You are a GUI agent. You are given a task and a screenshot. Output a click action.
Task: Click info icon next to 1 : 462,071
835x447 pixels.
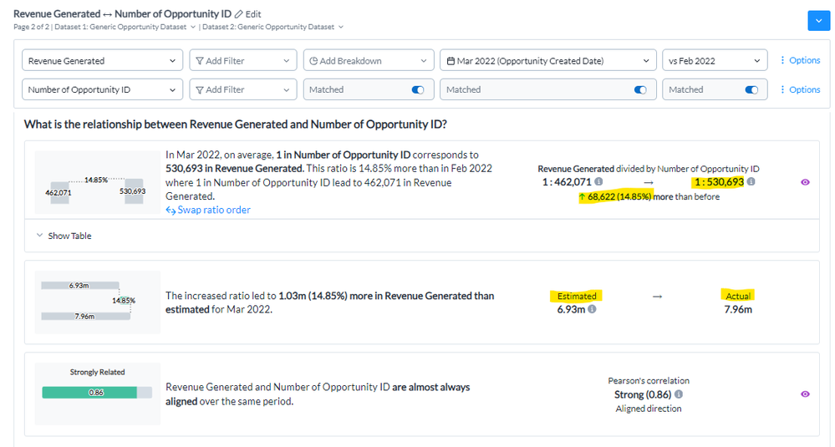pyautogui.click(x=598, y=181)
